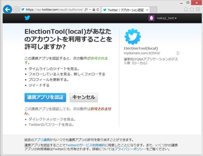The height and width of the screenshot is (156, 203).
Task: Click the mydomain.com:63543/ URL text
Action: [x=142, y=53]
